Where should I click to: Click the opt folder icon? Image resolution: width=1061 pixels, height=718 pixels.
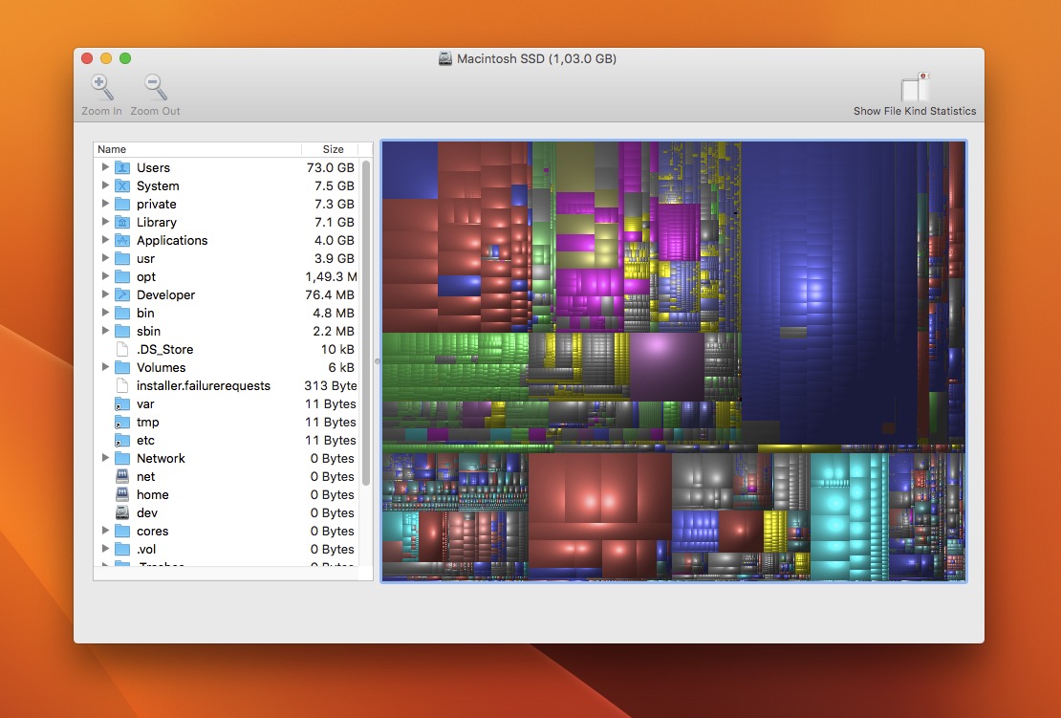pos(121,276)
